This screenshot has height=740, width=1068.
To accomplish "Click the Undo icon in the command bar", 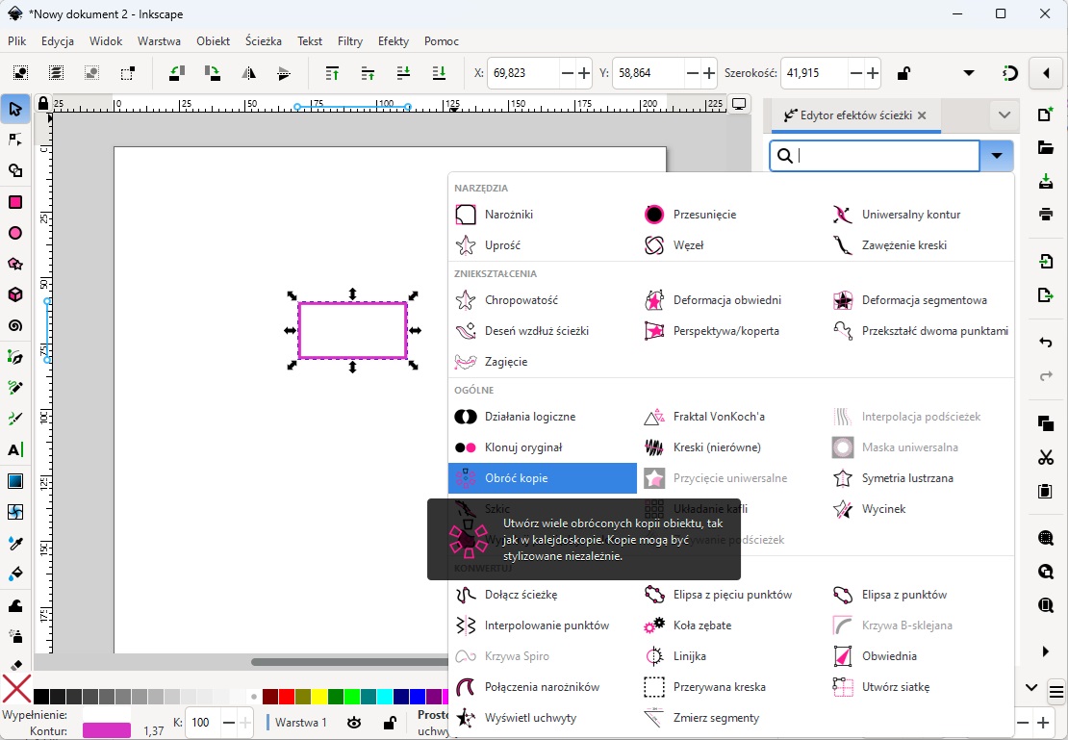I will coord(1046,343).
